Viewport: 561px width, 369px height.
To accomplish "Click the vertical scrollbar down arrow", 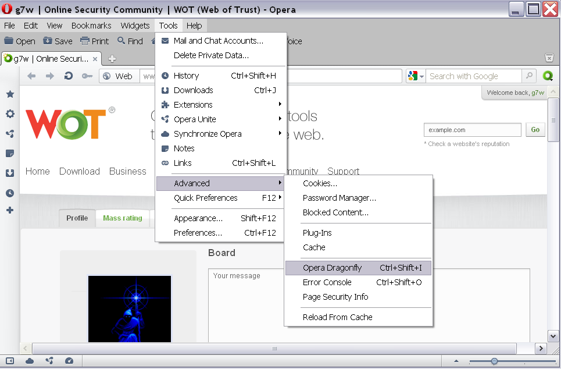I will point(553,336).
